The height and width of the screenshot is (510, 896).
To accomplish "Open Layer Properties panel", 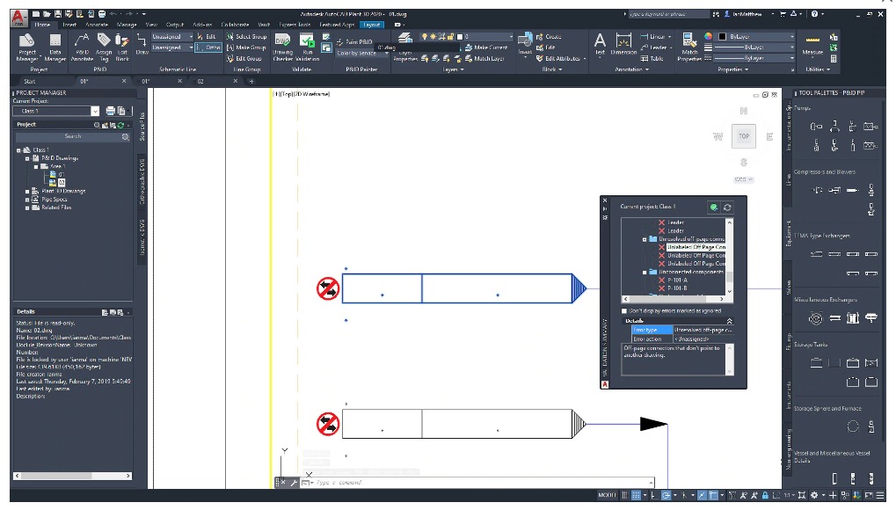I will [405, 47].
